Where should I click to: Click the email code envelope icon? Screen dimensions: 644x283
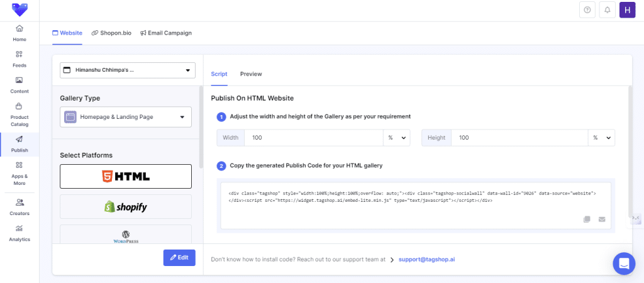(602, 219)
